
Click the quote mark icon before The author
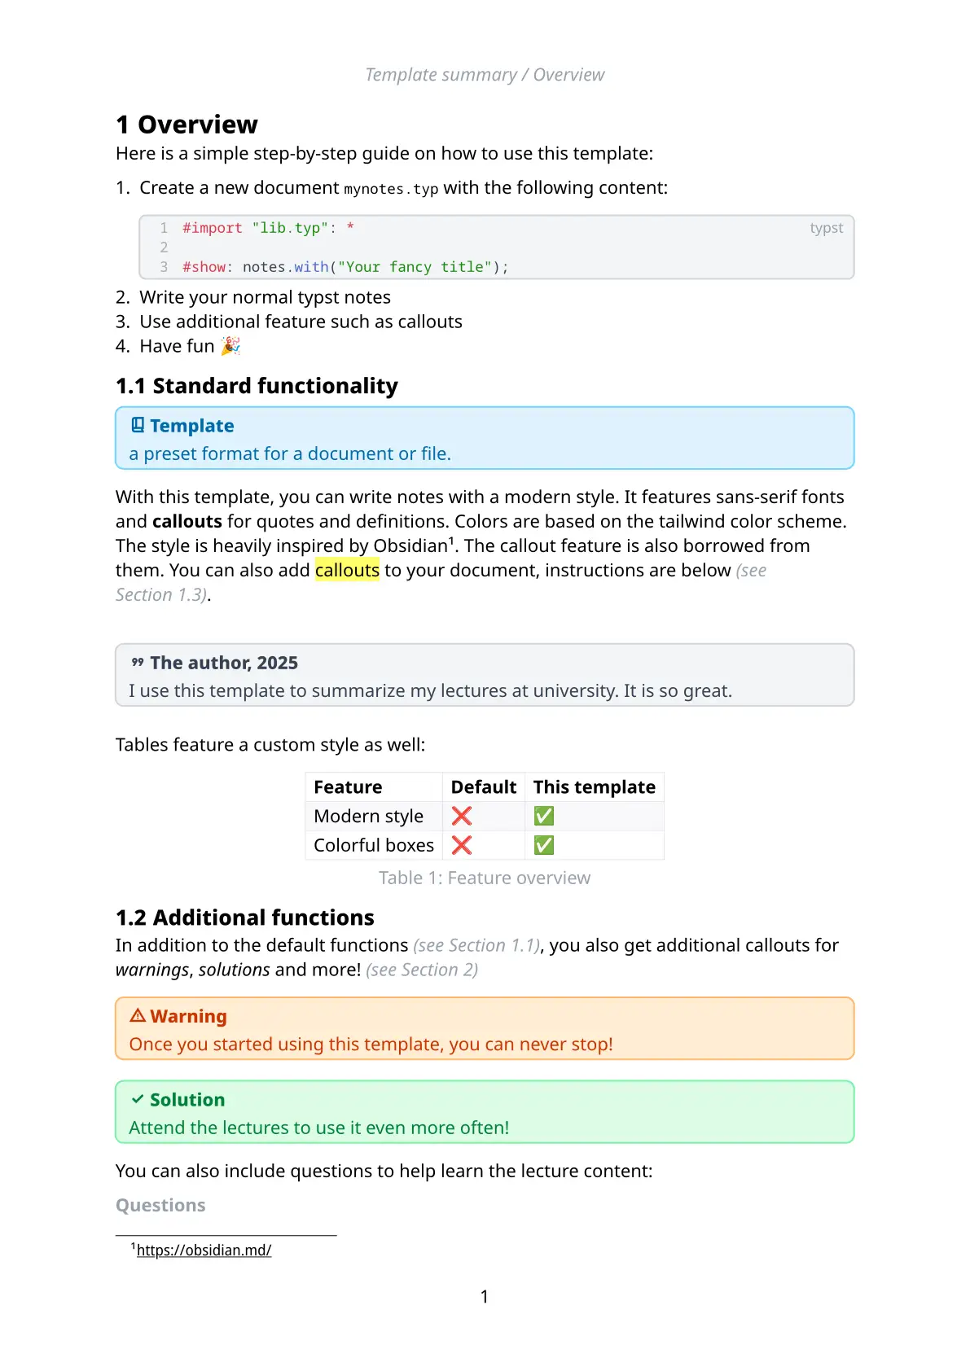(x=138, y=663)
